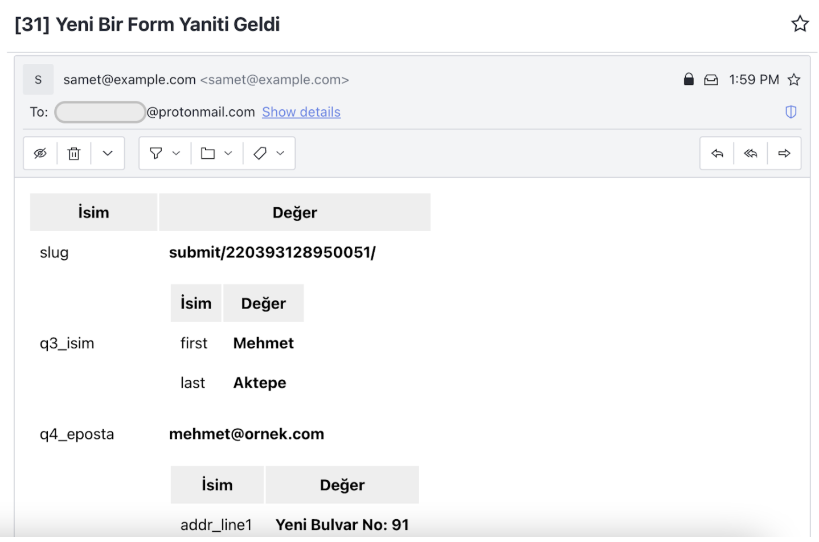Open the label tag icon
Screen dimensions: 819x542
260,153
